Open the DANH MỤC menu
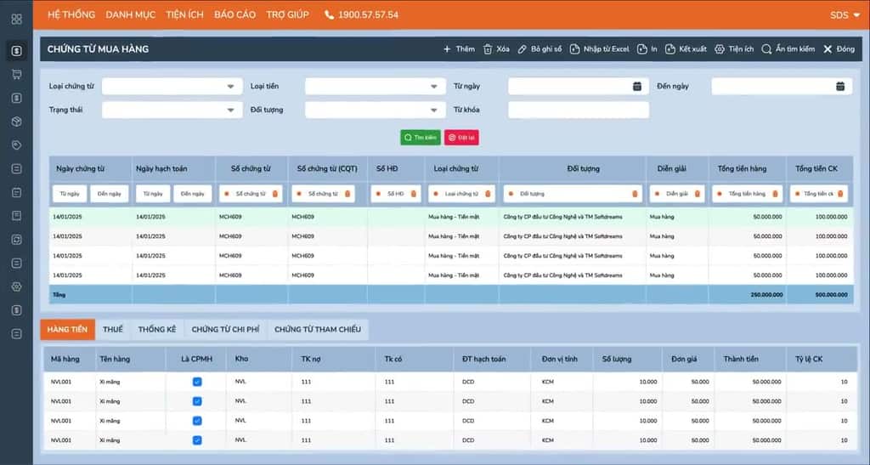 pos(130,15)
